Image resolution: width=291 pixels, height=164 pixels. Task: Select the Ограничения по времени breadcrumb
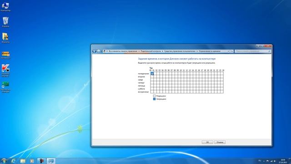pyautogui.click(x=210, y=51)
